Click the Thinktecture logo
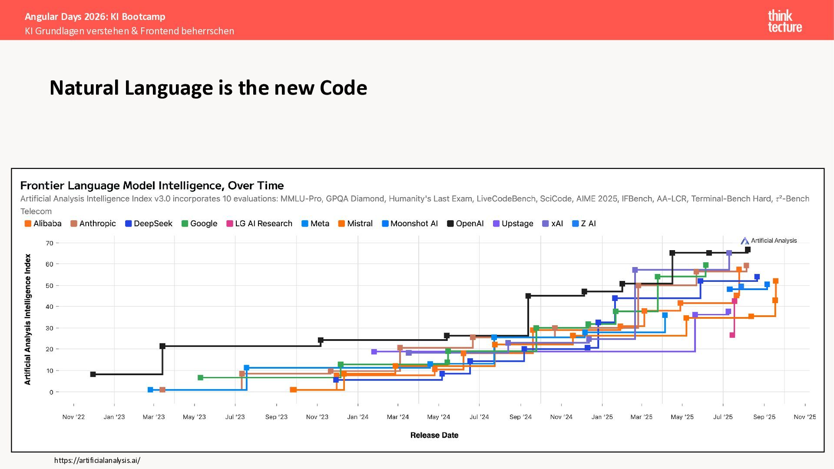The height and width of the screenshot is (469, 834). [784, 21]
